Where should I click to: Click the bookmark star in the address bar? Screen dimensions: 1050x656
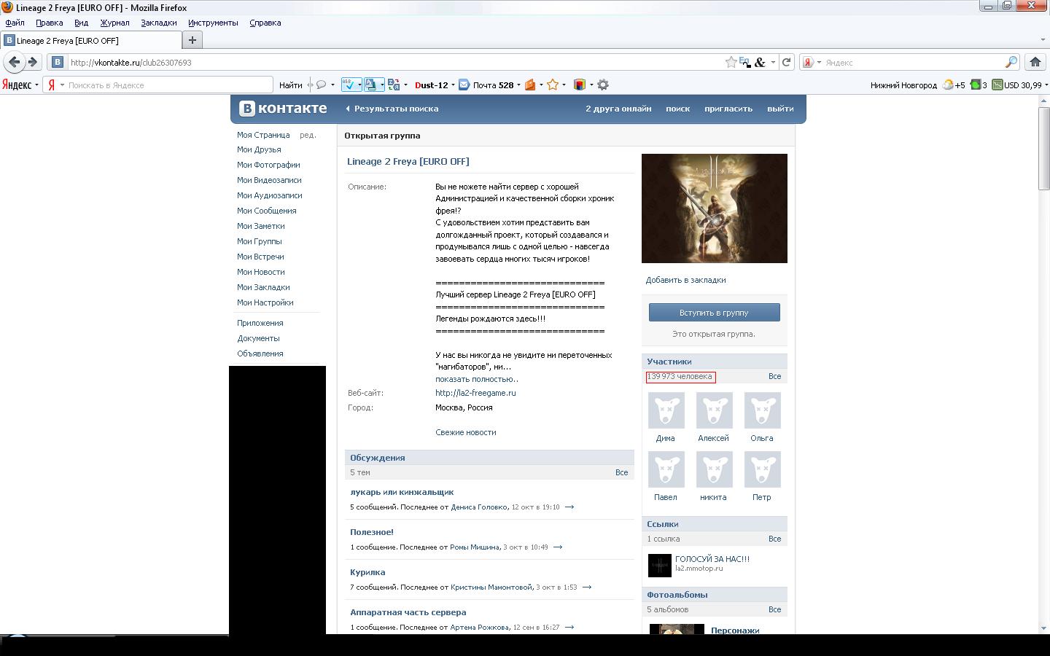(x=731, y=62)
